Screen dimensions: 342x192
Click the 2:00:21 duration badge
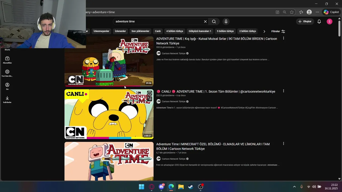147,136
